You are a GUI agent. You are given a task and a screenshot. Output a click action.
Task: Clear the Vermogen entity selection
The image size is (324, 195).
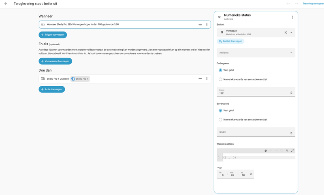pyautogui.click(x=286, y=33)
